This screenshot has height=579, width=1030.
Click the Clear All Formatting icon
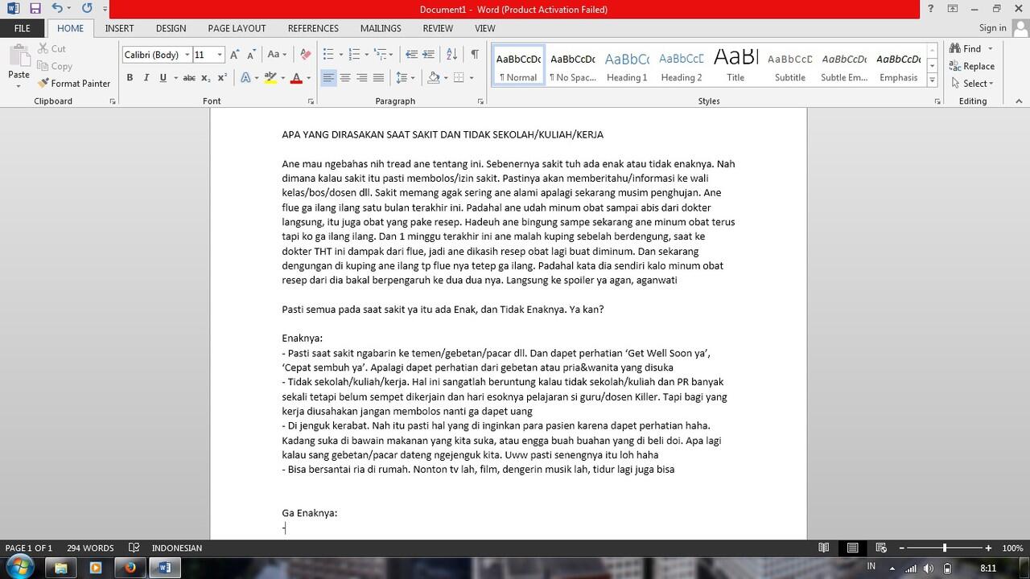[305, 55]
